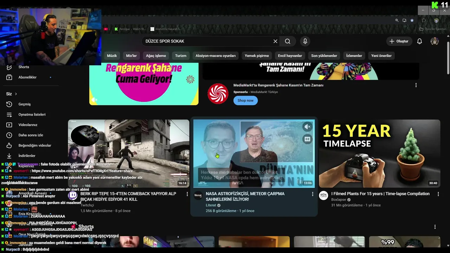Open the Literat channel name link
Viewport: 450px width, 253px height.
click(x=211, y=205)
